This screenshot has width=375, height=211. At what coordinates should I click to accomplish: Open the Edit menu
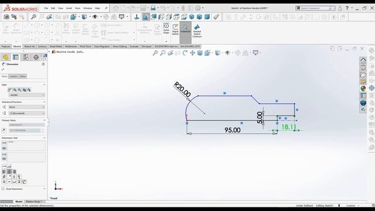pyautogui.click(x=53, y=8)
